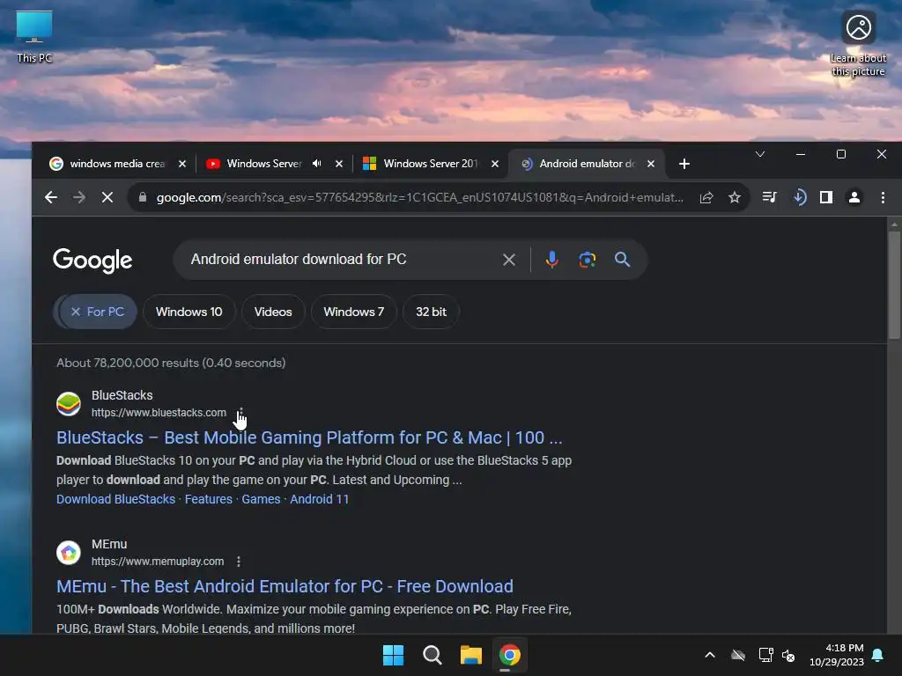View site information lock icon
The height and width of the screenshot is (676, 902).
click(x=143, y=197)
